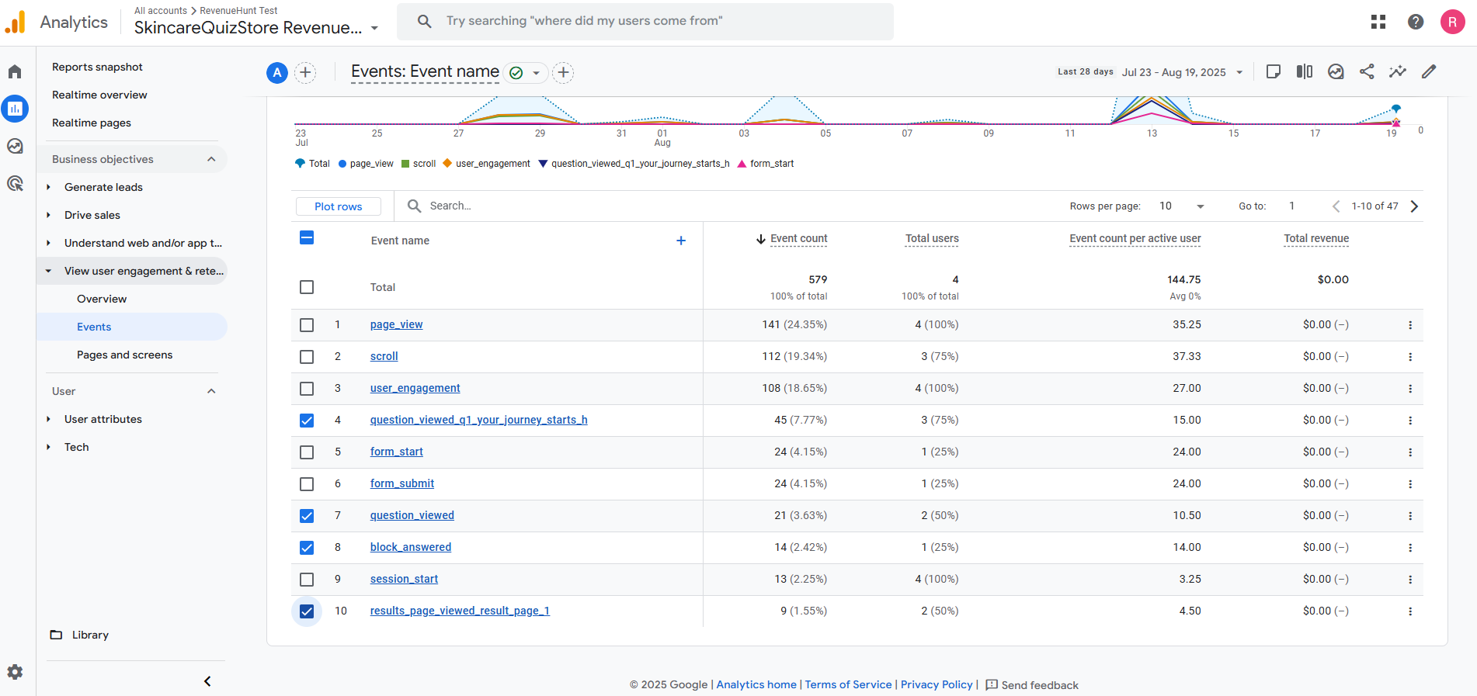The width and height of the screenshot is (1477, 696).
Task: Open Reports snapshot
Action: [97, 67]
